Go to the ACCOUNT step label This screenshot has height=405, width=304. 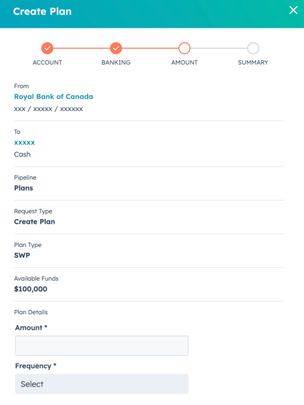point(48,62)
